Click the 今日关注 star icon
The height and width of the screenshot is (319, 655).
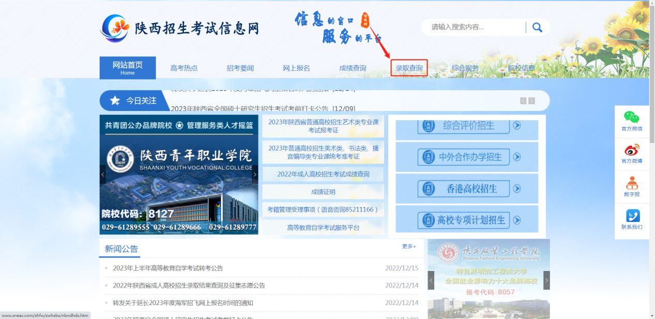tap(116, 101)
